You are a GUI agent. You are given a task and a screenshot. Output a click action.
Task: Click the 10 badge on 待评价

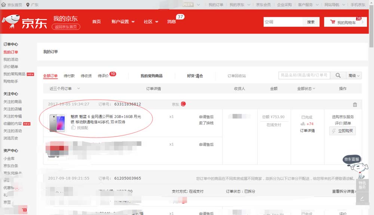click(x=113, y=74)
